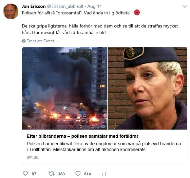
Task: Open the Aug 14 tweet timestamp
Action: pos(95,6)
